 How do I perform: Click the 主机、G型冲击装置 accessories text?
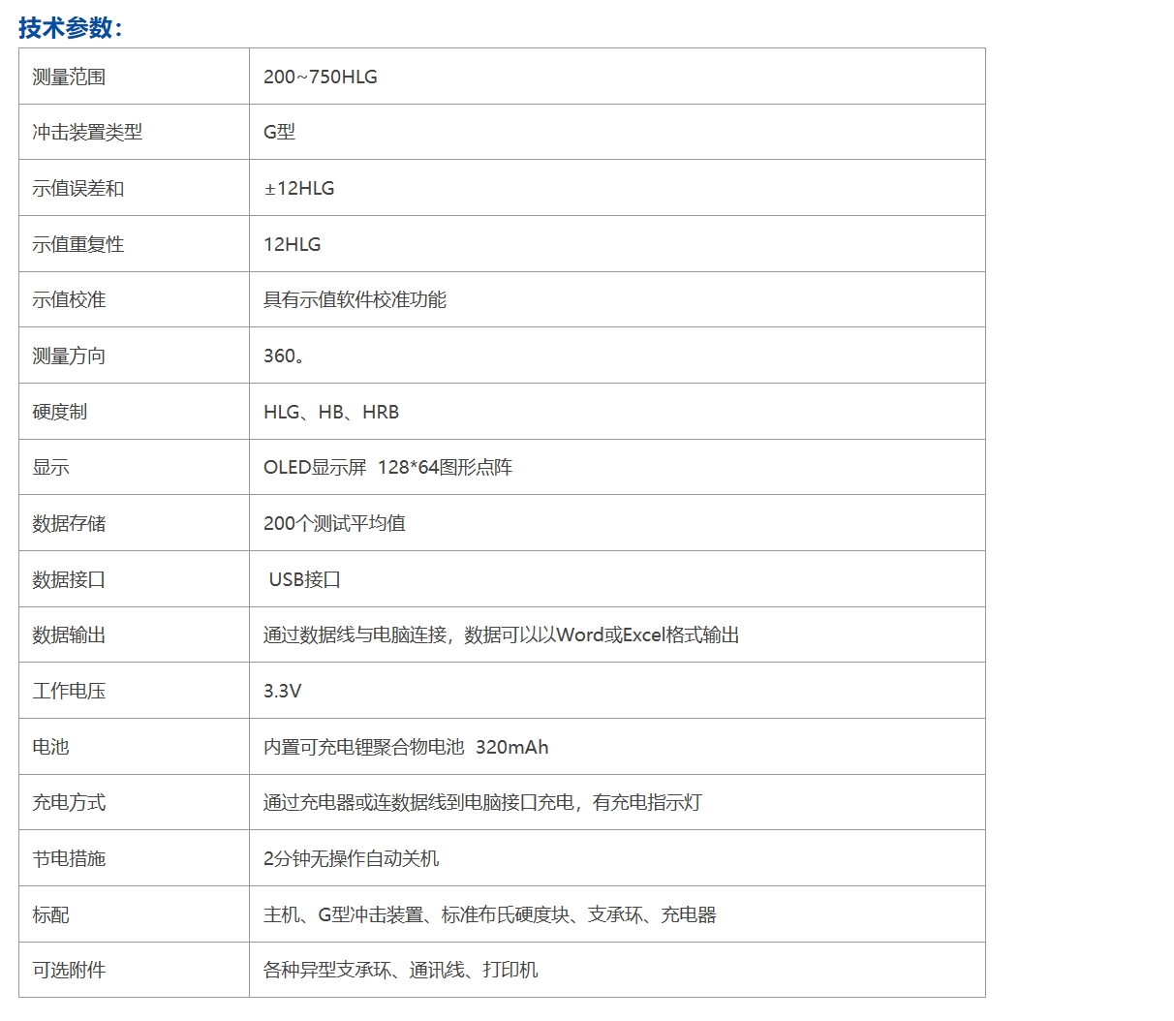(x=490, y=915)
